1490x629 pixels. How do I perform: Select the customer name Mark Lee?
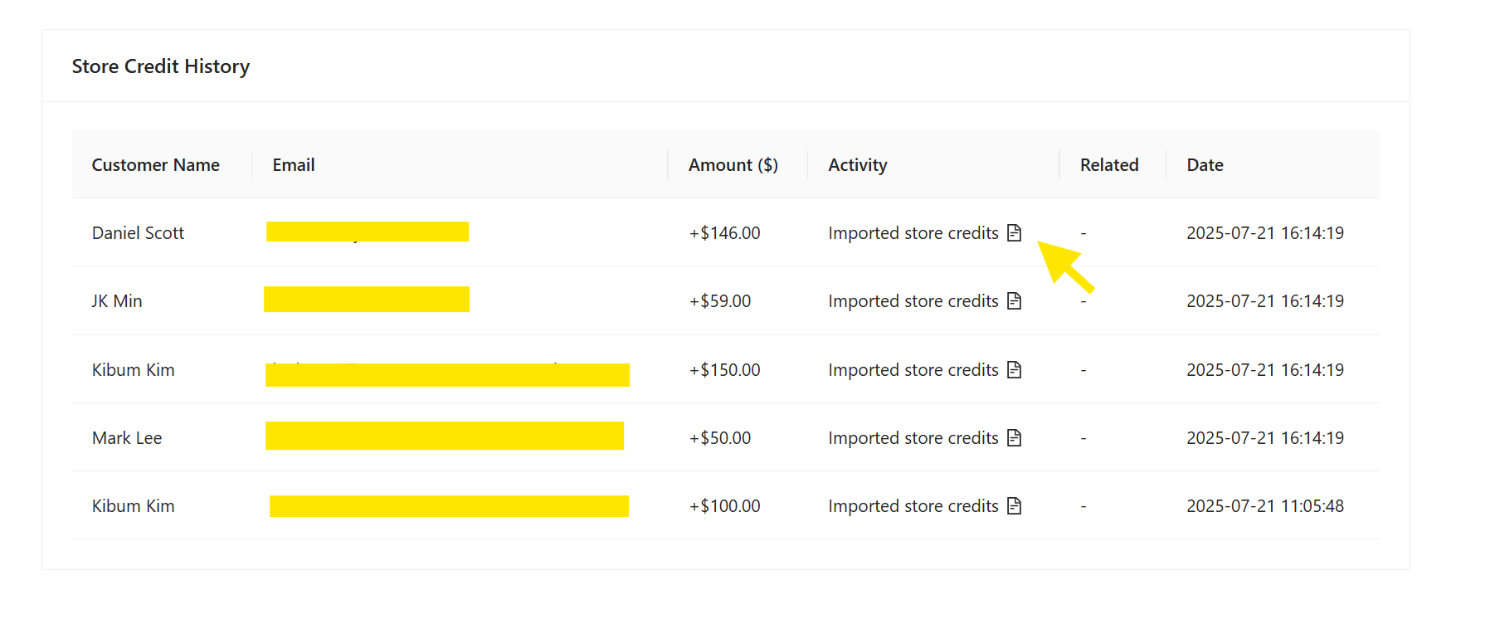127,438
